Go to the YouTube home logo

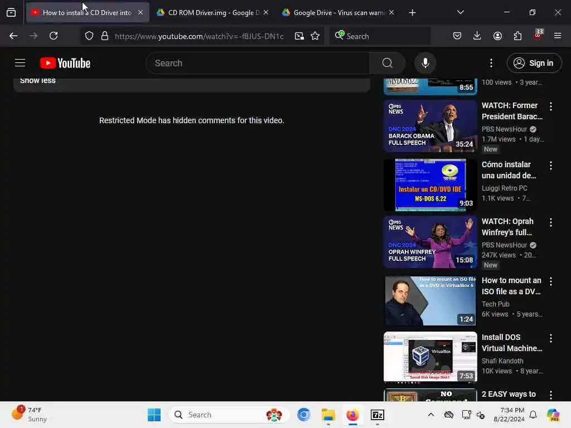(x=65, y=63)
